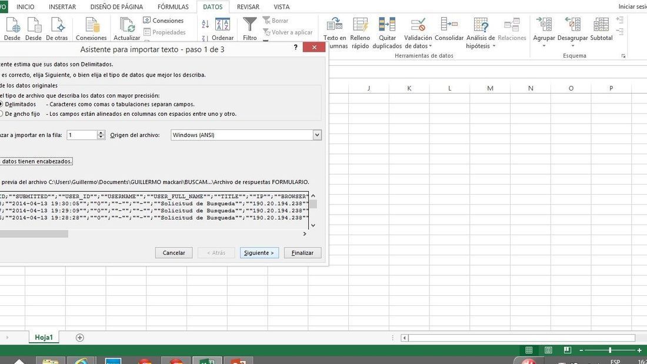Viewport: 647px width, 364px height.
Task: Click the Conexiones large icon
Action: click(x=91, y=25)
